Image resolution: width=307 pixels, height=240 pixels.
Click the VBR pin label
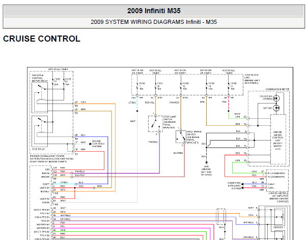[x=47, y=169]
